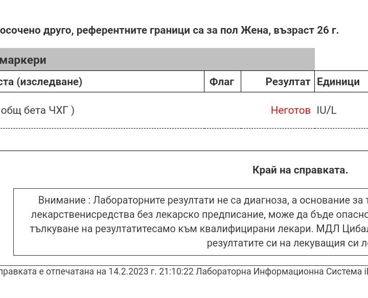Click the empty flag cell beside "Неготов"
Image resolution: width=368 pixels, height=298 pixels.
click(x=222, y=110)
